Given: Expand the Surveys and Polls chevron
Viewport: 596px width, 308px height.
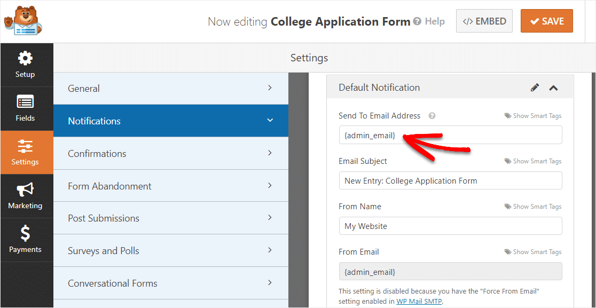Looking at the screenshot, I should point(270,250).
